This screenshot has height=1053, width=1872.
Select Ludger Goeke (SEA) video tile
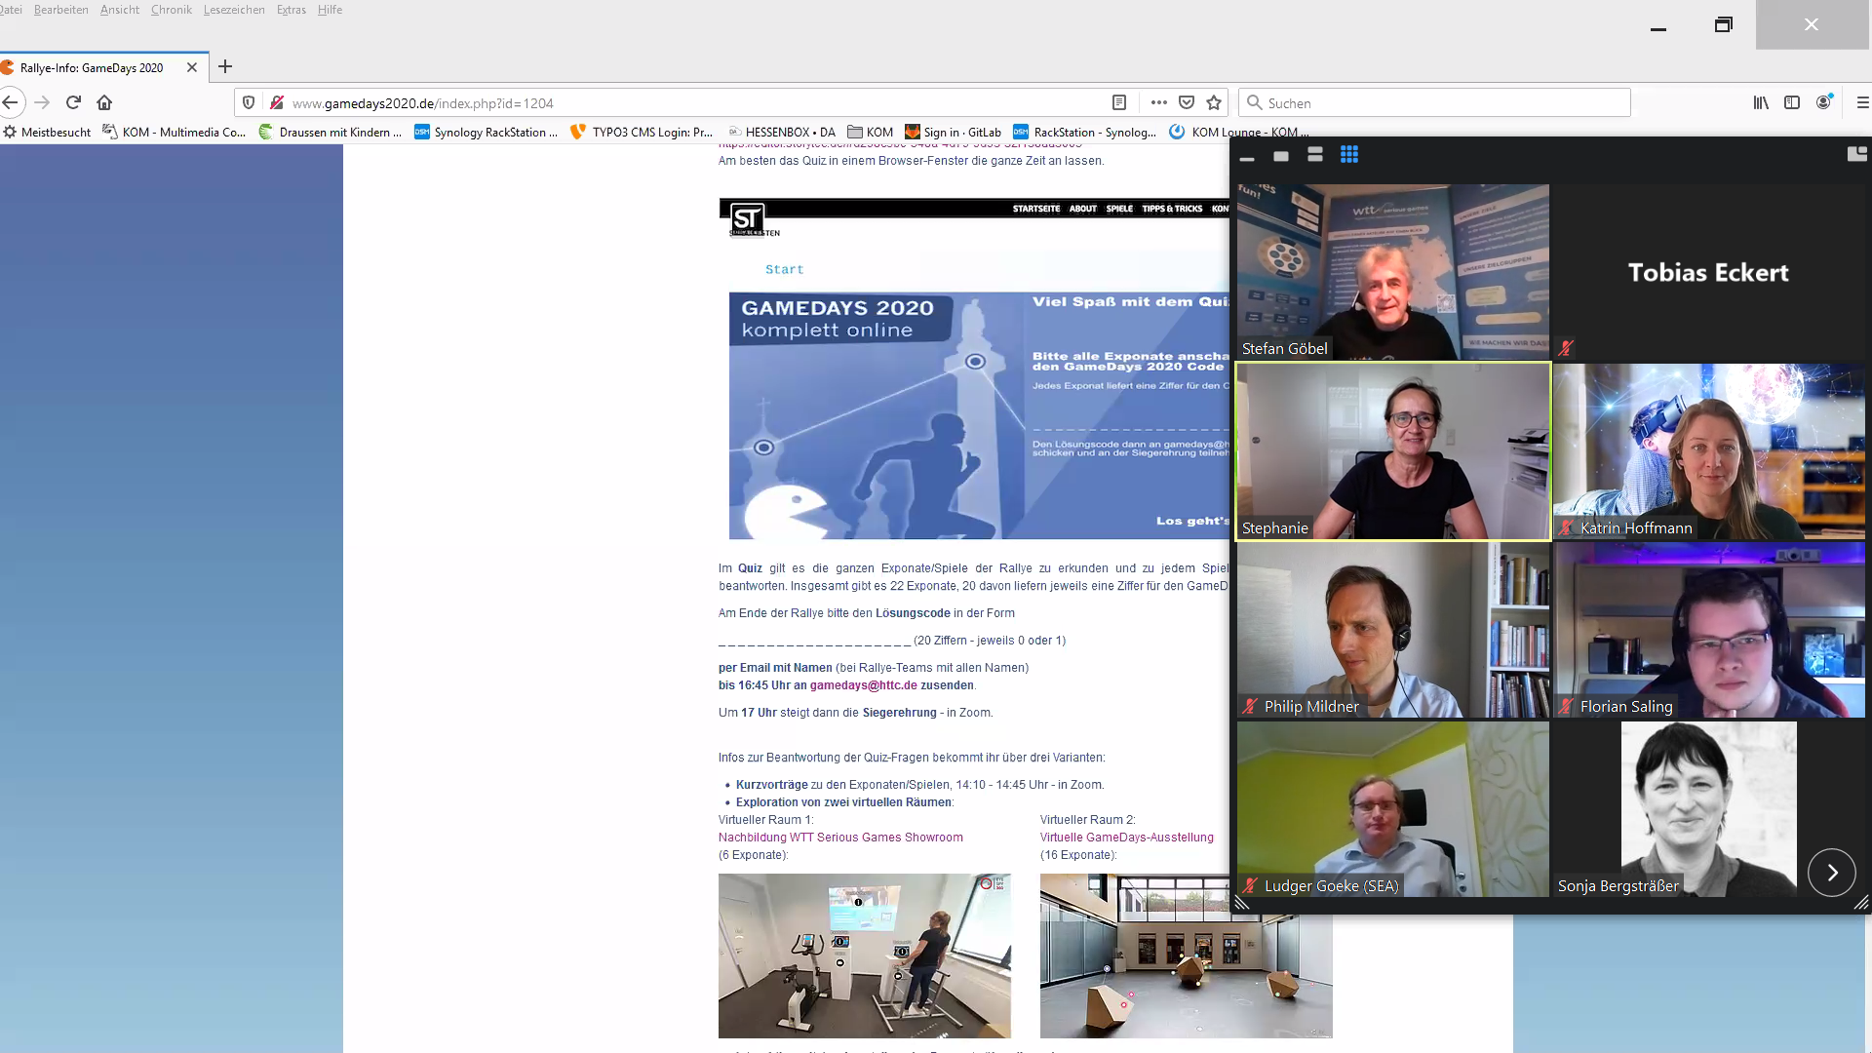tap(1393, 809)
